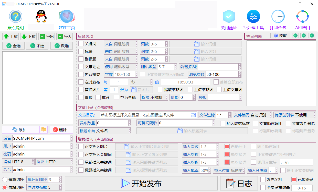Collapse the 增强插入 section header
This screenshot has height=192, width=318.
pos(96,139)
